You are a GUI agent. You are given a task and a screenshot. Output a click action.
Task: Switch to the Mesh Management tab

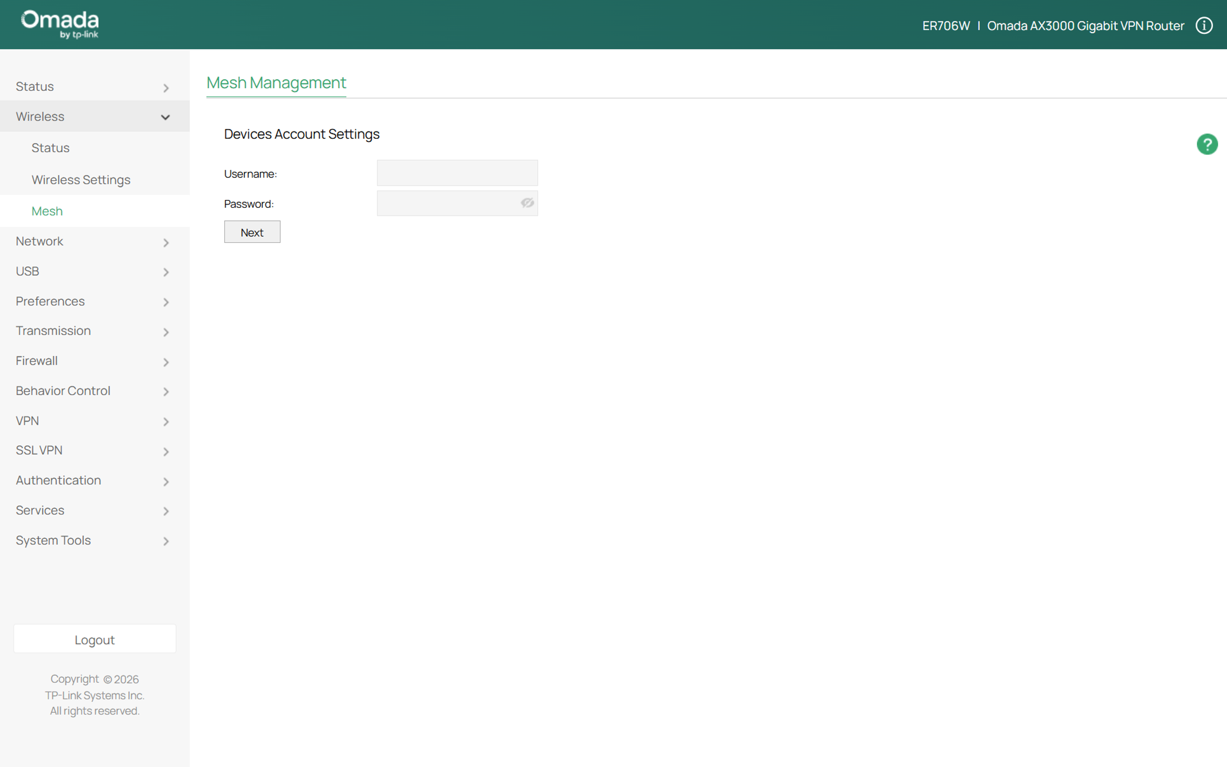tap(276, 83)
